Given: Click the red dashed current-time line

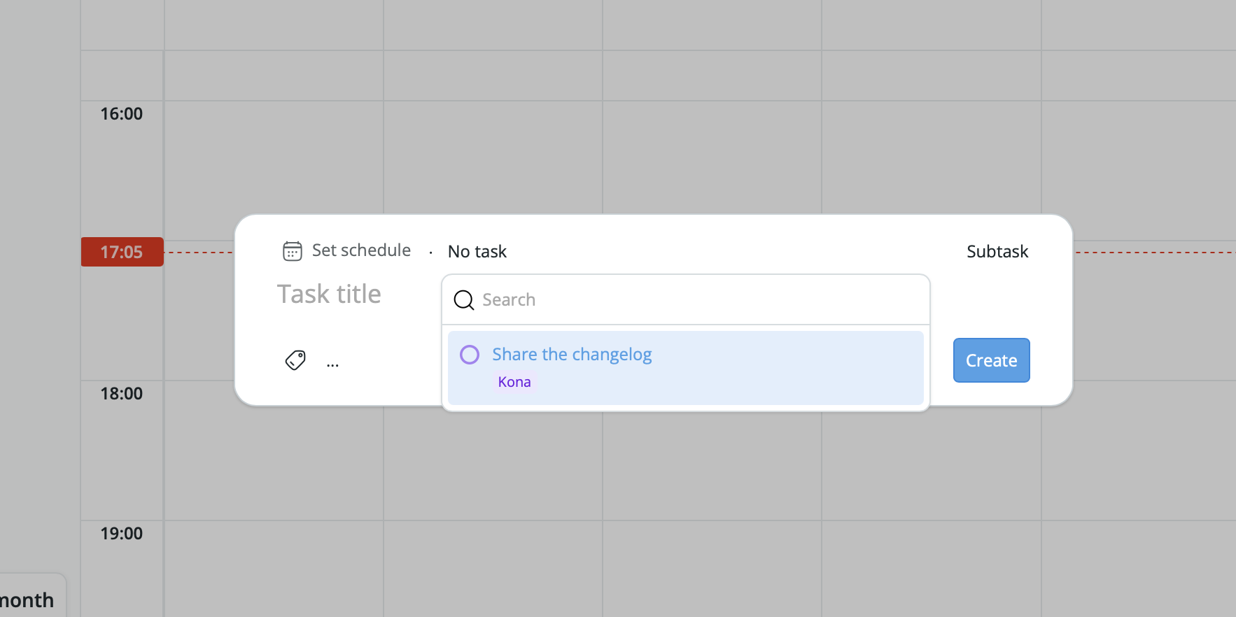Looking at the screenshot, I should click(x=1155, y=253).
